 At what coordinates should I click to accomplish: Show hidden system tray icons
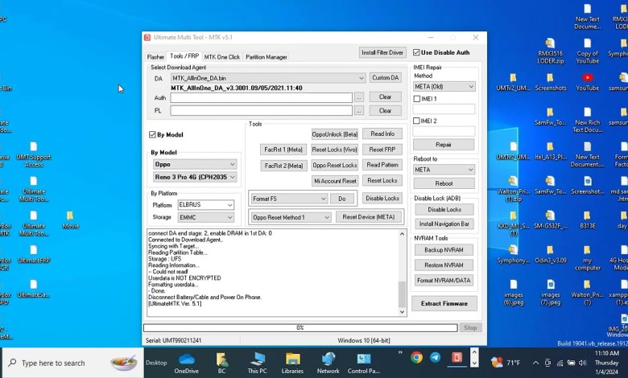tap(535, 363)
